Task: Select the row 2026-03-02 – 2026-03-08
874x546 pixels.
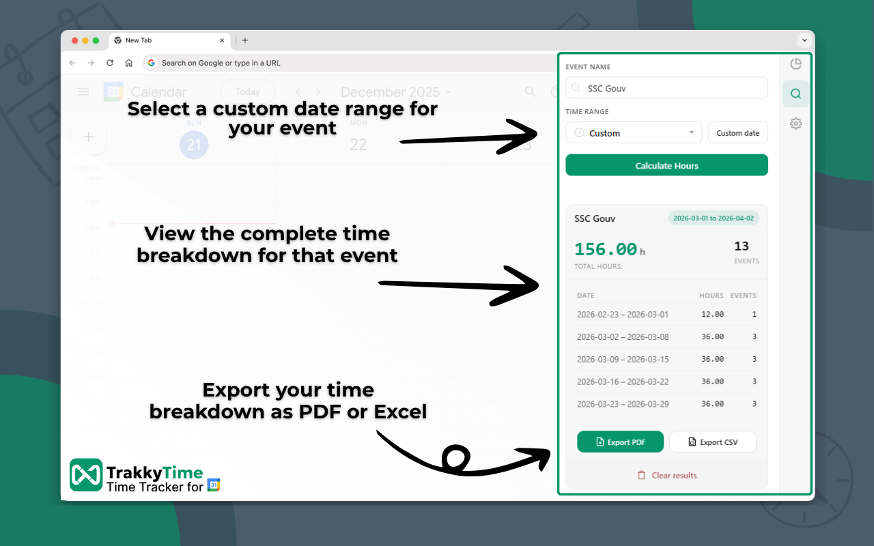Action: tap(666, 336)
